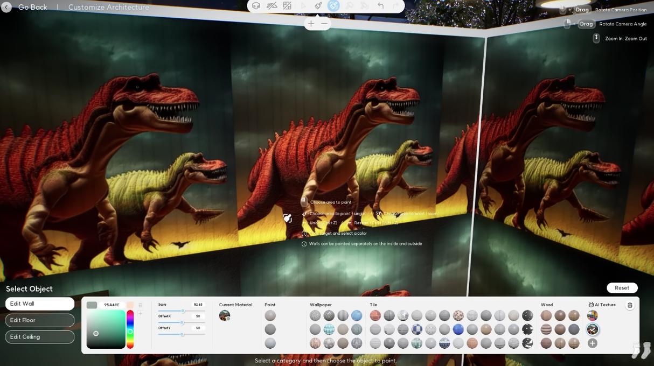
Task: Click the undo arrow in top toolbar
Action: click(x=380, y=6)
